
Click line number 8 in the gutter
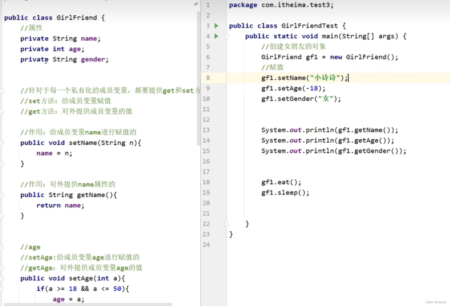[208, 78]
